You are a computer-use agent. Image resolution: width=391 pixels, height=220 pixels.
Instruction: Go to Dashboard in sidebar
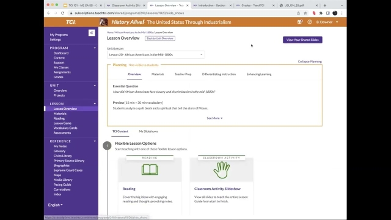(x=61, y=53)
